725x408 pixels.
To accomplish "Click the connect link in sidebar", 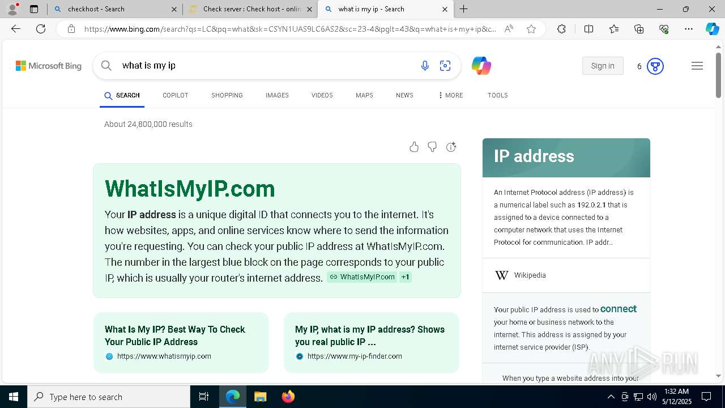I will click(619, 309).
